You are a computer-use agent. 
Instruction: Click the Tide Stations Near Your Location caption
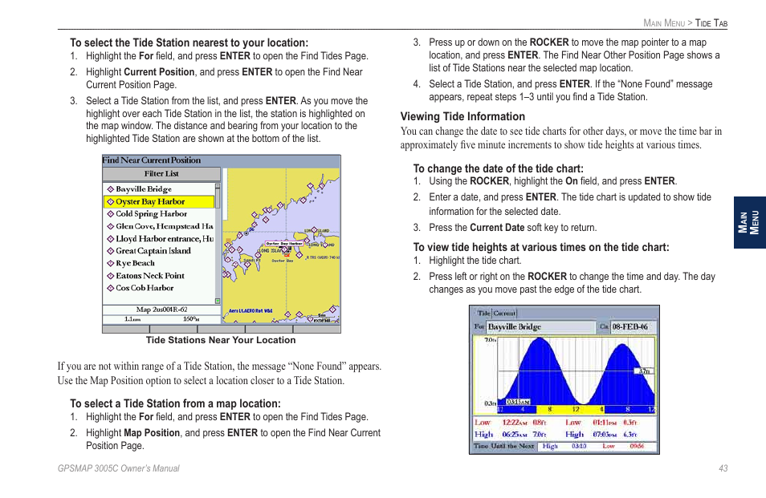tap(221, 340)
